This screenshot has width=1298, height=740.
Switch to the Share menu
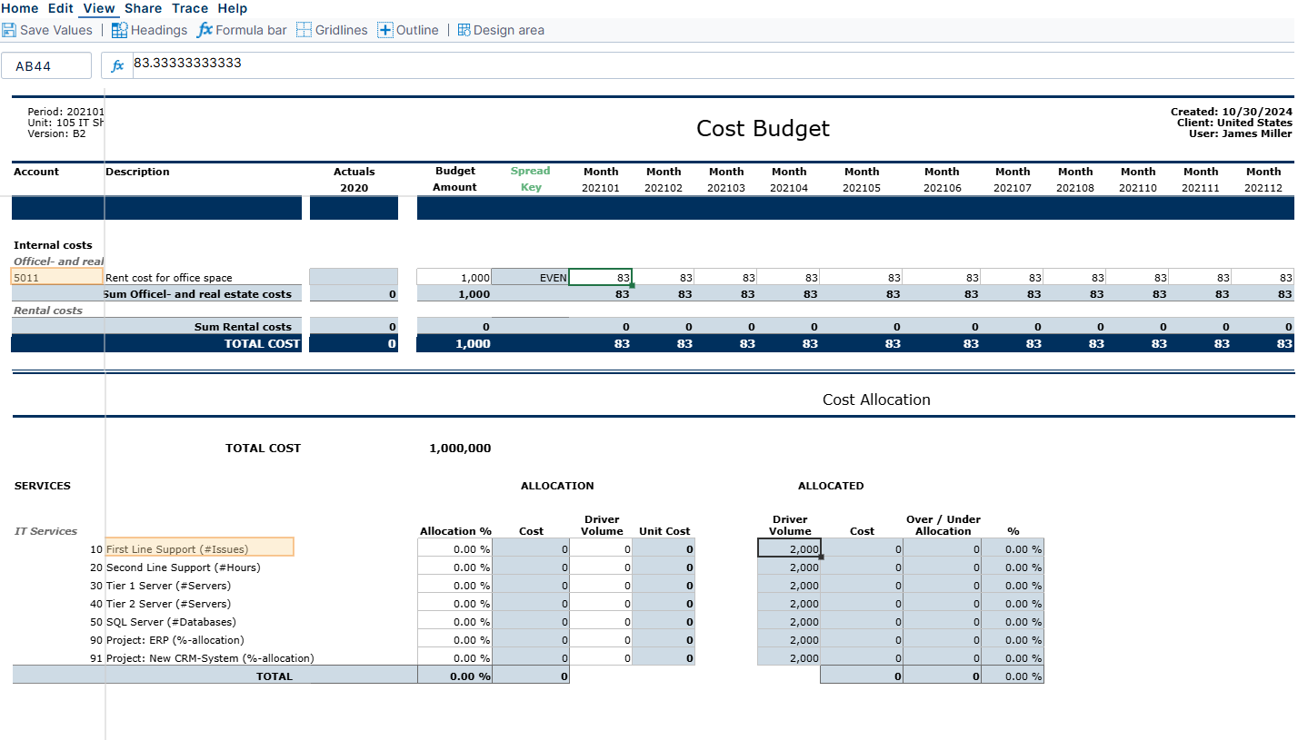click(143, 8)
